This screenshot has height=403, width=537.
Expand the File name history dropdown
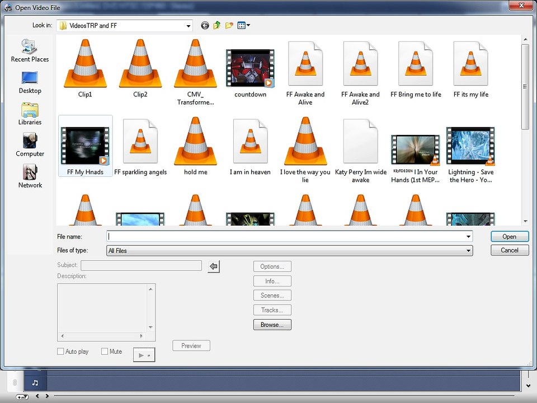[x=468, y=236]
